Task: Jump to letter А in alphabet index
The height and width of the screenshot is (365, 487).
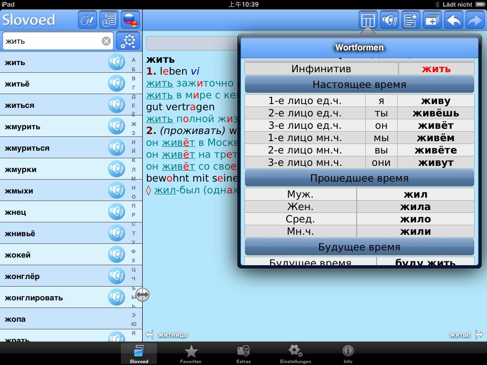Action: [134, 60]
